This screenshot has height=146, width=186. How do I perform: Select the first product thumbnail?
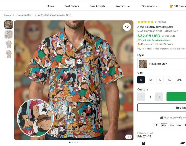9,25
